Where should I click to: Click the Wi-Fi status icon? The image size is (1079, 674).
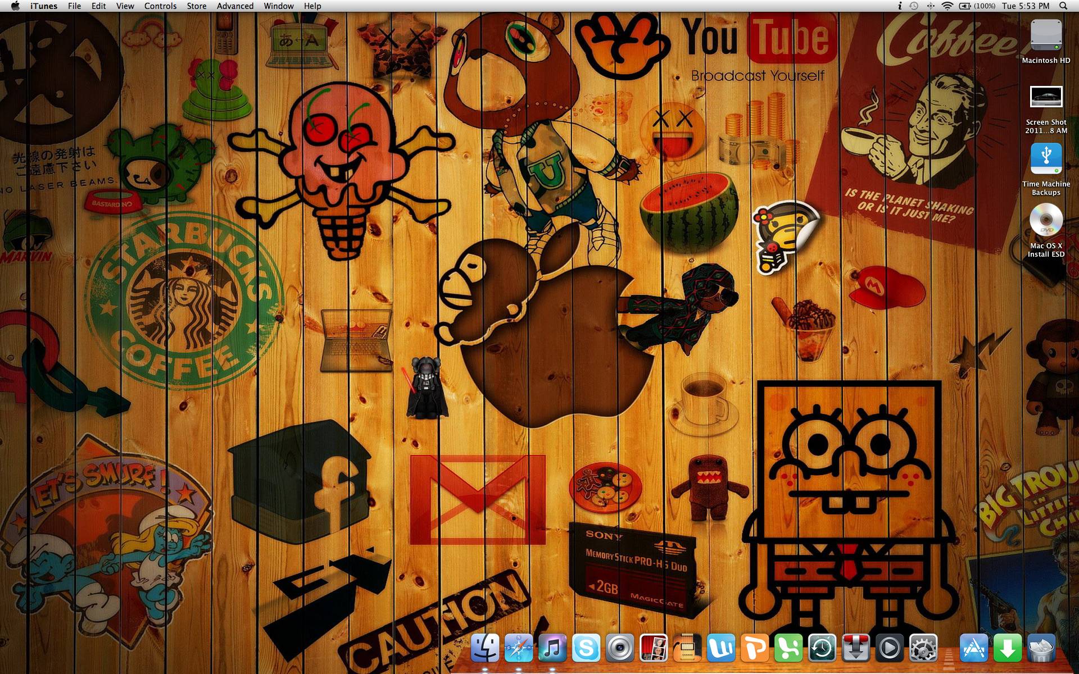[947, 6]
